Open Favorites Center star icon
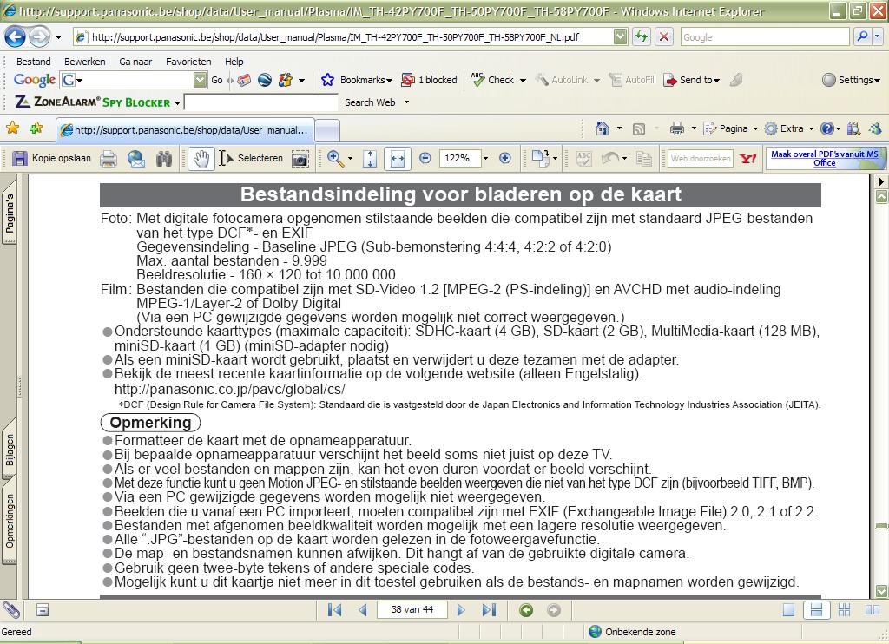This screenshot has width=889, height=644. (12, 128)
